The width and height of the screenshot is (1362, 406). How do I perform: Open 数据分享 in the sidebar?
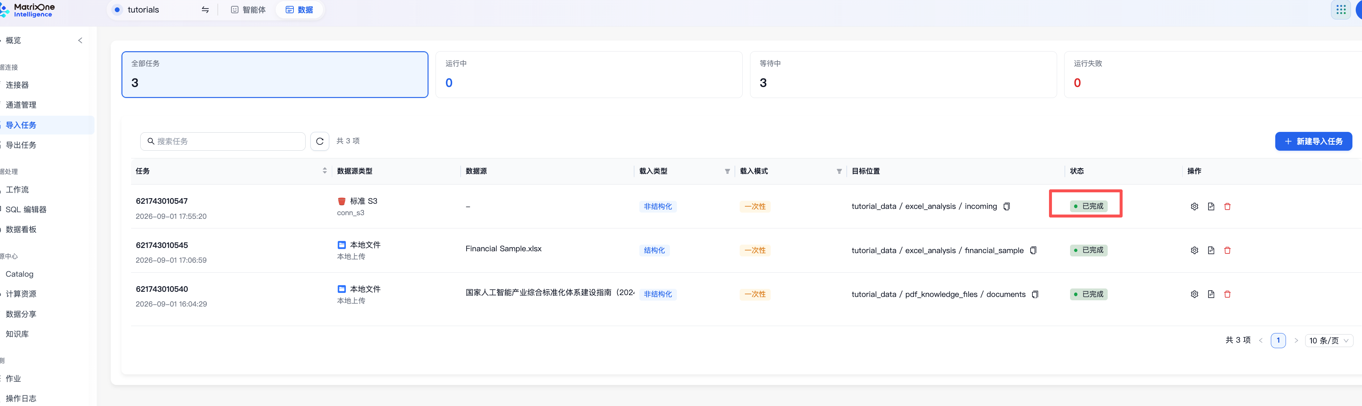pos(21,314)
